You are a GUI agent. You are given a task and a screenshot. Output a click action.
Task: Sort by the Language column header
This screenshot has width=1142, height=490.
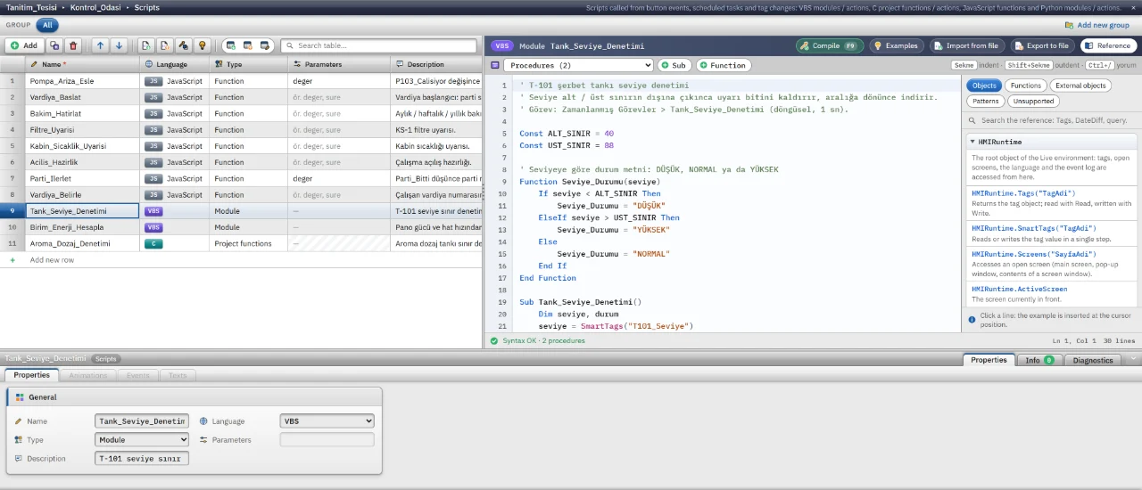coord(175,64)
